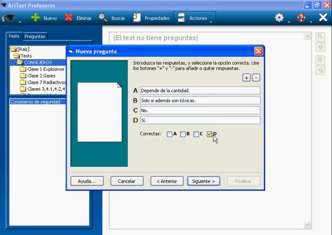Go back with < Anterior button
The width and height of the screenshot is (332, 235).
point(167,181)
